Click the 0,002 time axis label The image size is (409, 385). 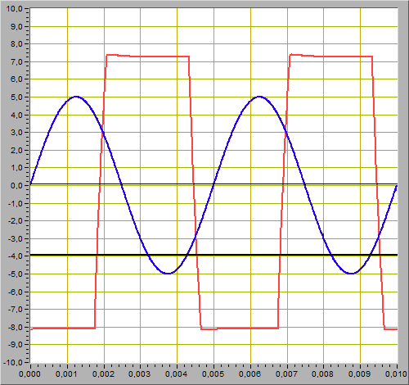coord(103,374)
